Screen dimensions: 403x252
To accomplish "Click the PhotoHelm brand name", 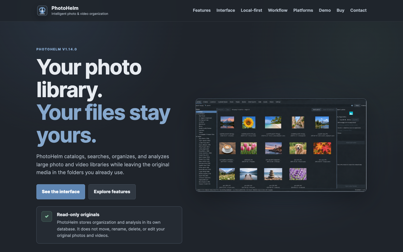I will point(65,8).
